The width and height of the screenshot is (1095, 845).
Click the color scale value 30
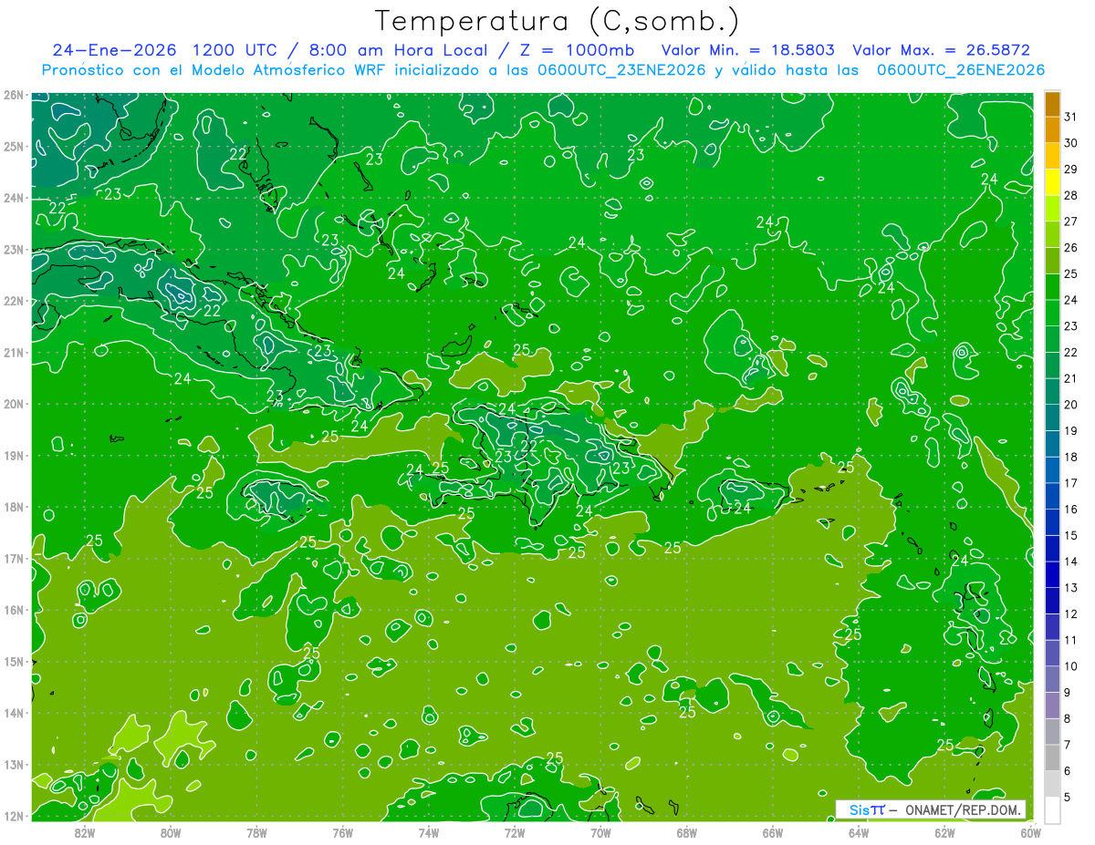pyautogui.click(x=1071, y=143)
